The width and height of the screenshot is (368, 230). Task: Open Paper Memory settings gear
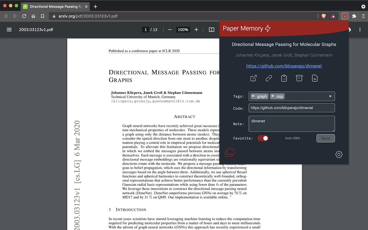tap(339, 154)
